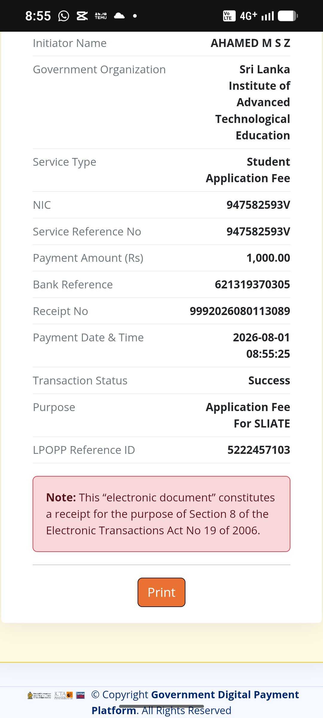Tap the battery status icon
Screen dimensions: 323x718
point(288,16)
